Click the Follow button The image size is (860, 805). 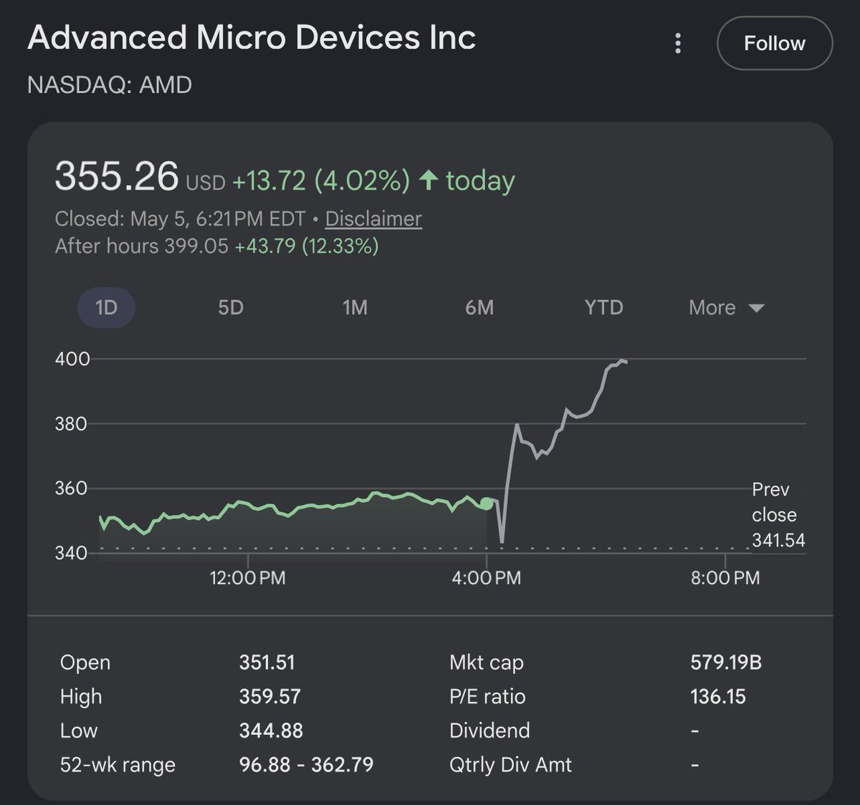pyautogui.click(x=775, y=43)
